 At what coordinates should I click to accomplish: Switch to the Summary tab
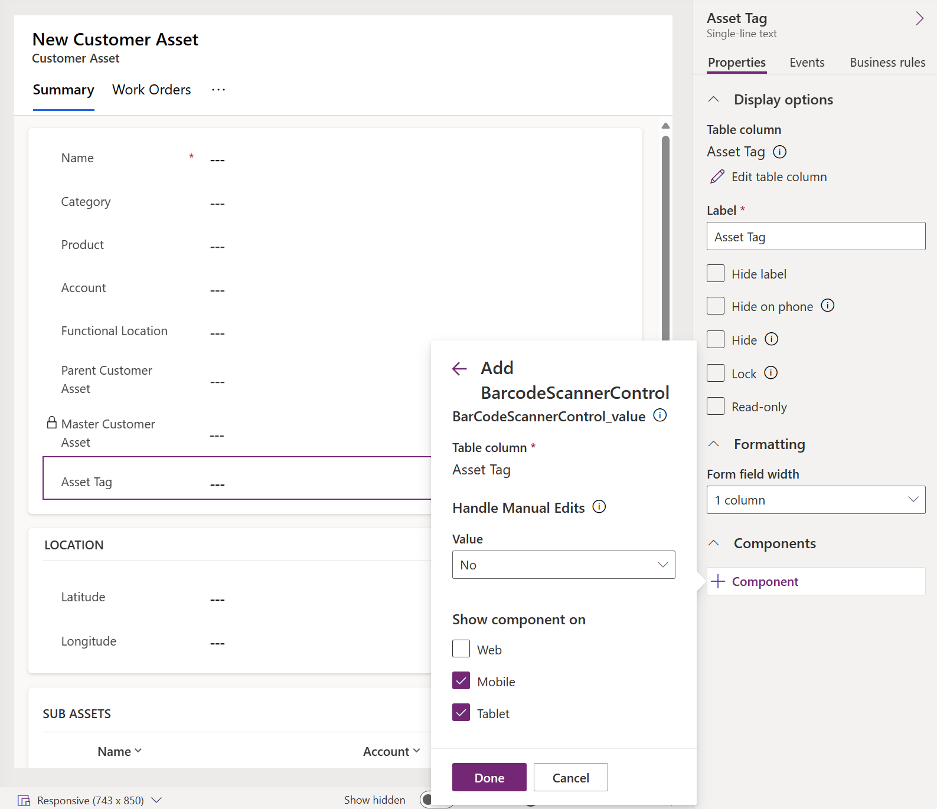pyautogui.click(x=64, y=90)
